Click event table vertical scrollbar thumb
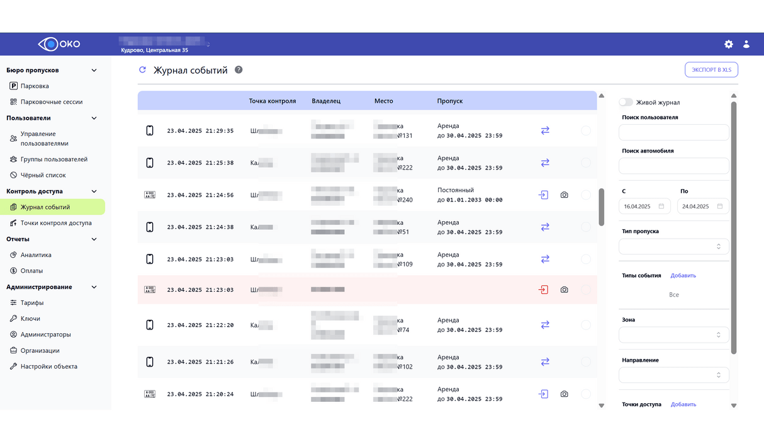The width and height of the screenshot is (764, 446). (x=602, y=207)
